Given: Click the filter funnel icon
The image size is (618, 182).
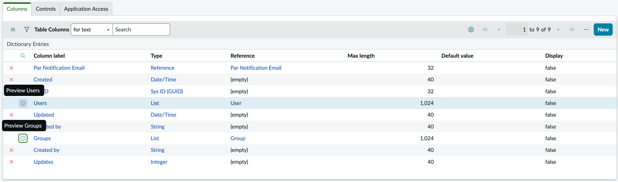Looking at the screenshot, I should pos(27,30).
